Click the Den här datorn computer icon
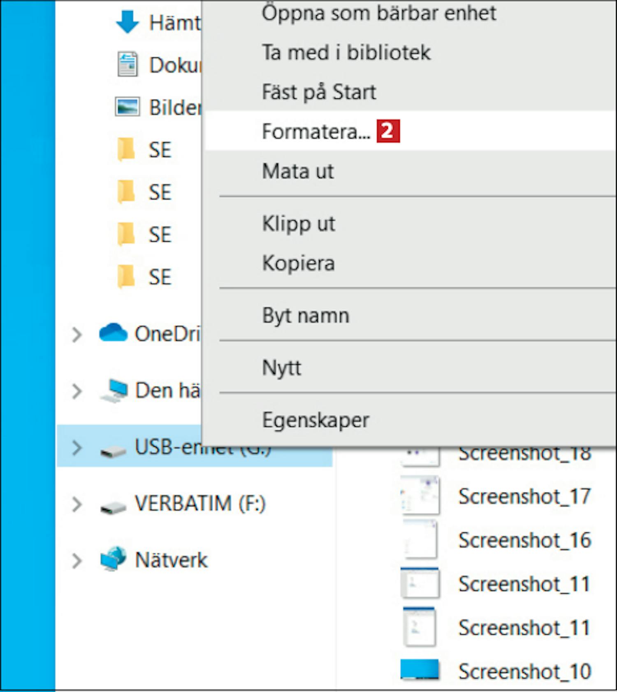This screenshot has width=617, height=692. click(x=114, y=390)
